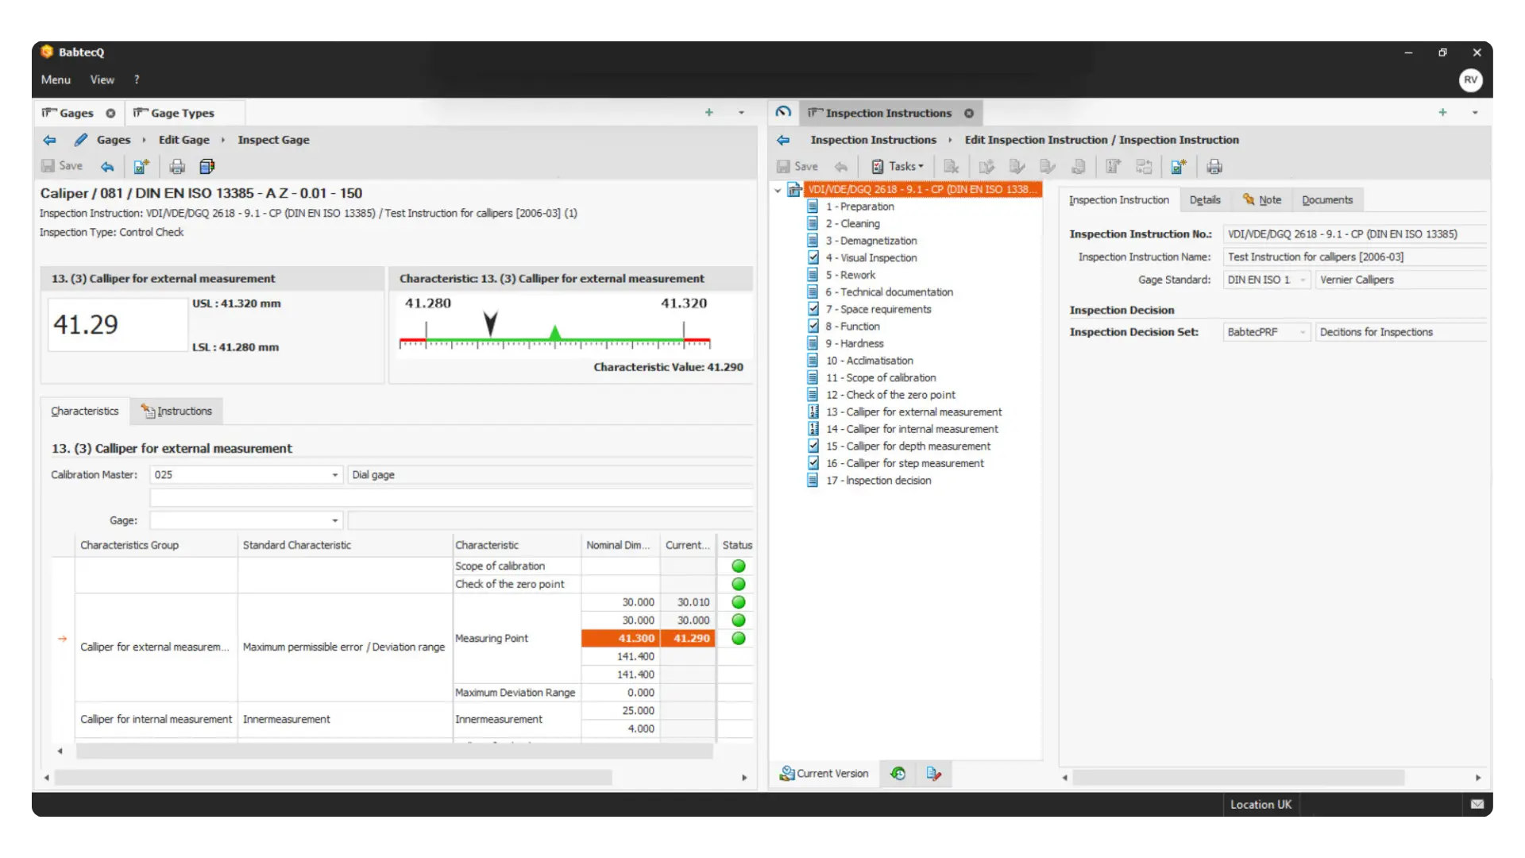Click the copy step icon in instruction toolbar
1525x858 pixels.
click(x=1079, y=166)
